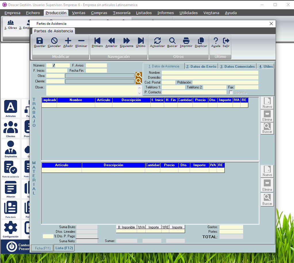Jump to Último record icon
Image resolution: width=294 pixels, height=263 pixels.
point(141,41)
